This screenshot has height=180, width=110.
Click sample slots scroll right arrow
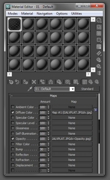coord(88,74)
